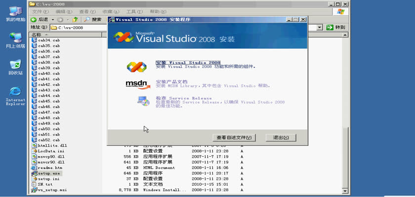Click the Service Release computer-disc icon
This screenshot has height=197, width=415.
[143, 101]
